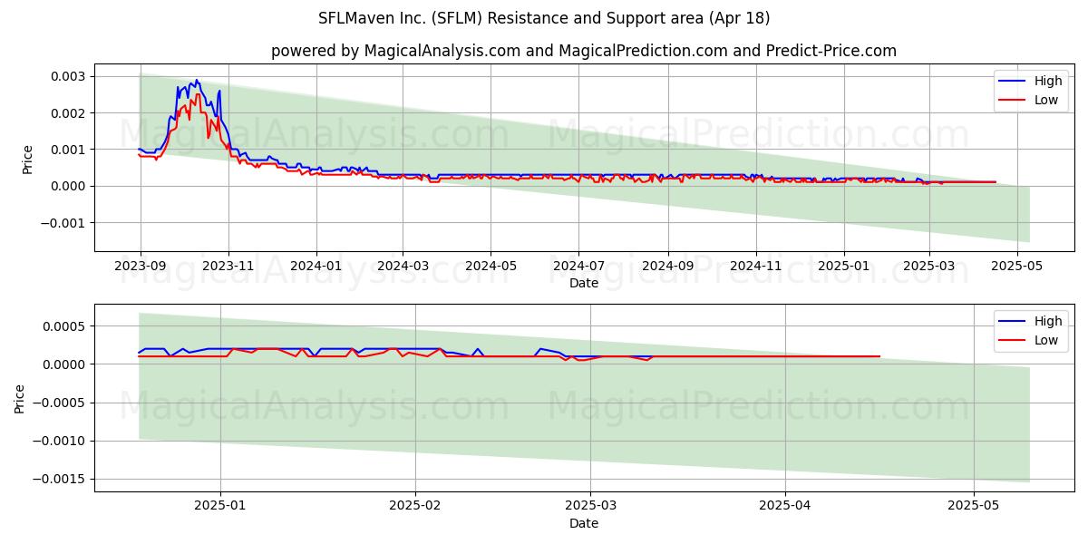This screenshot has width=1088, height=544.
Task: Click the 'Date' axis title under top chart
Action: (x=584, y=284)
